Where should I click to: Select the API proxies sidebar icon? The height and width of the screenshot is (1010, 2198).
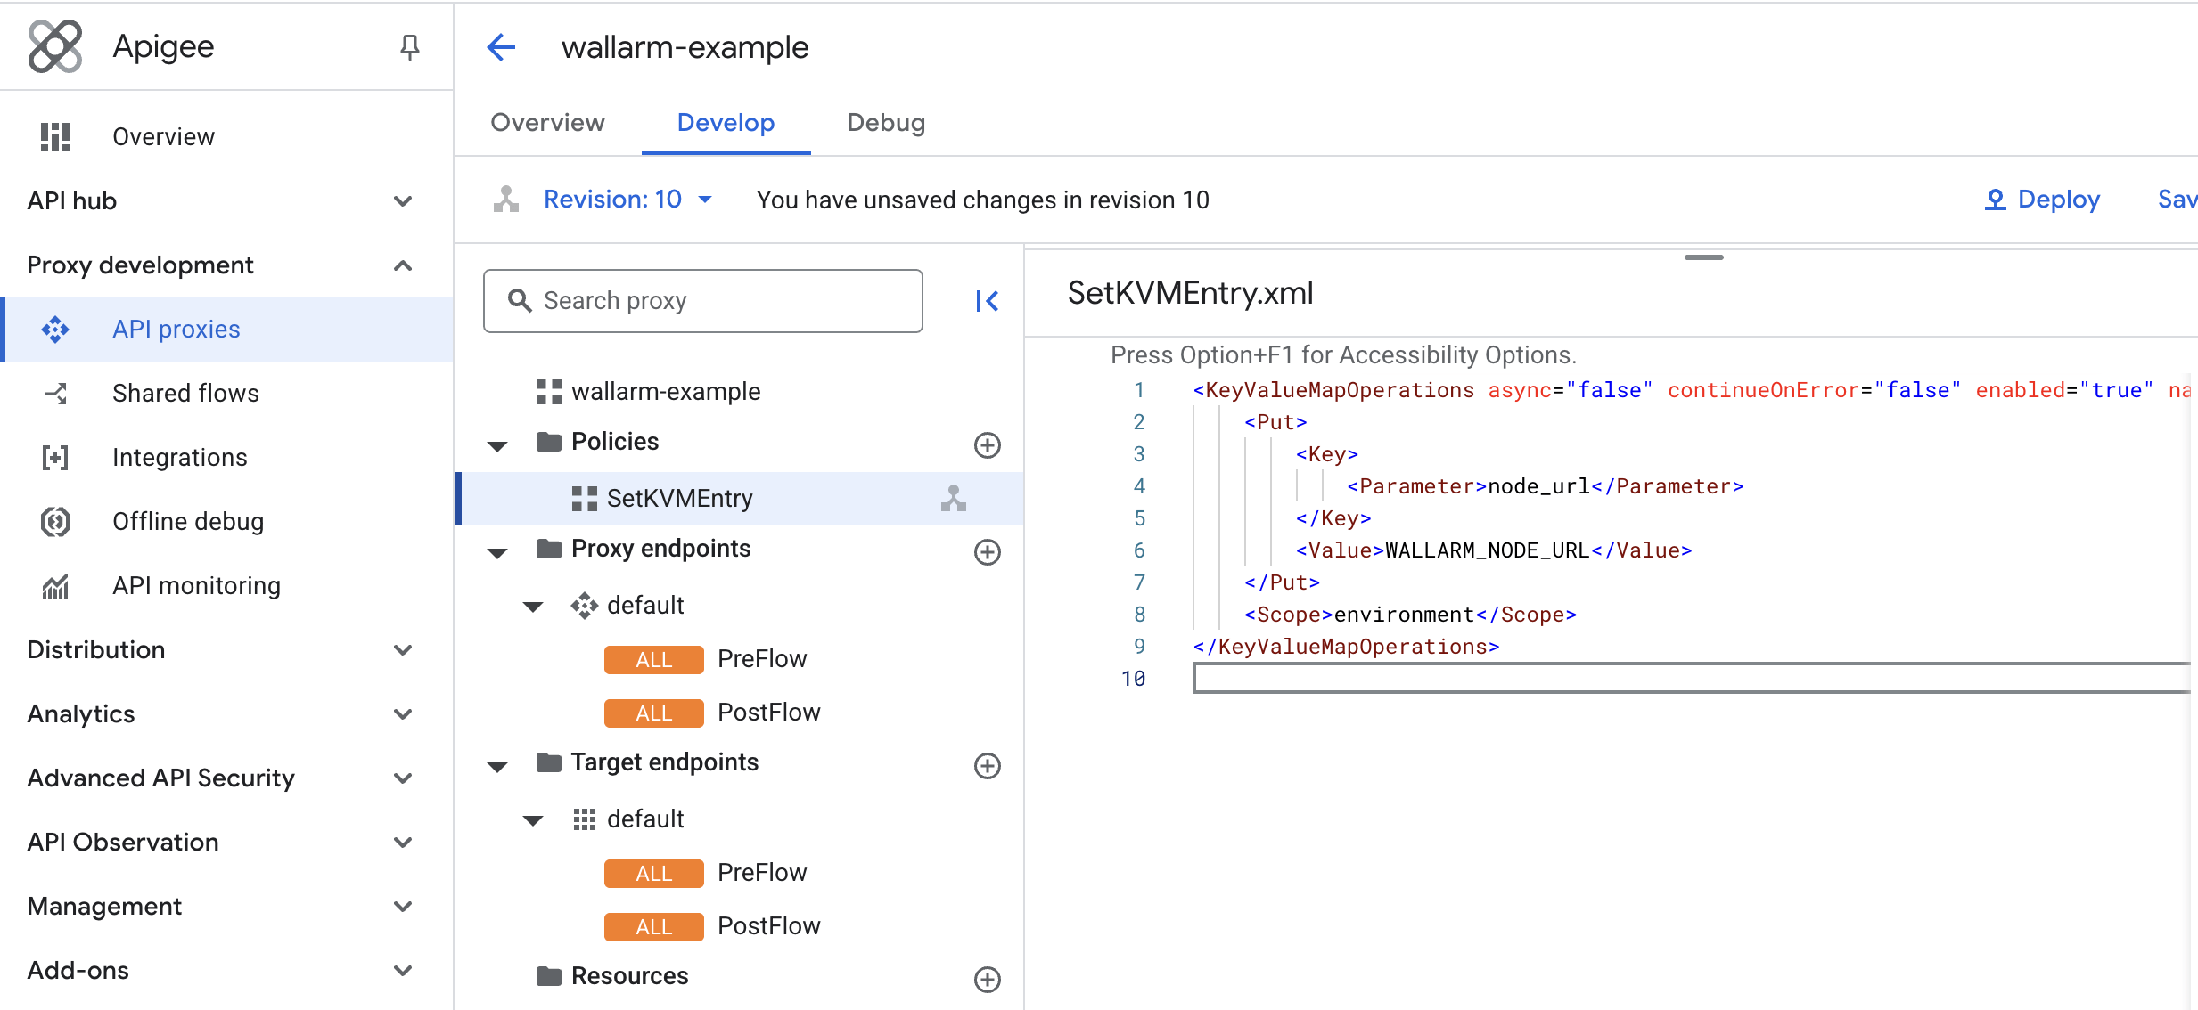56,329
